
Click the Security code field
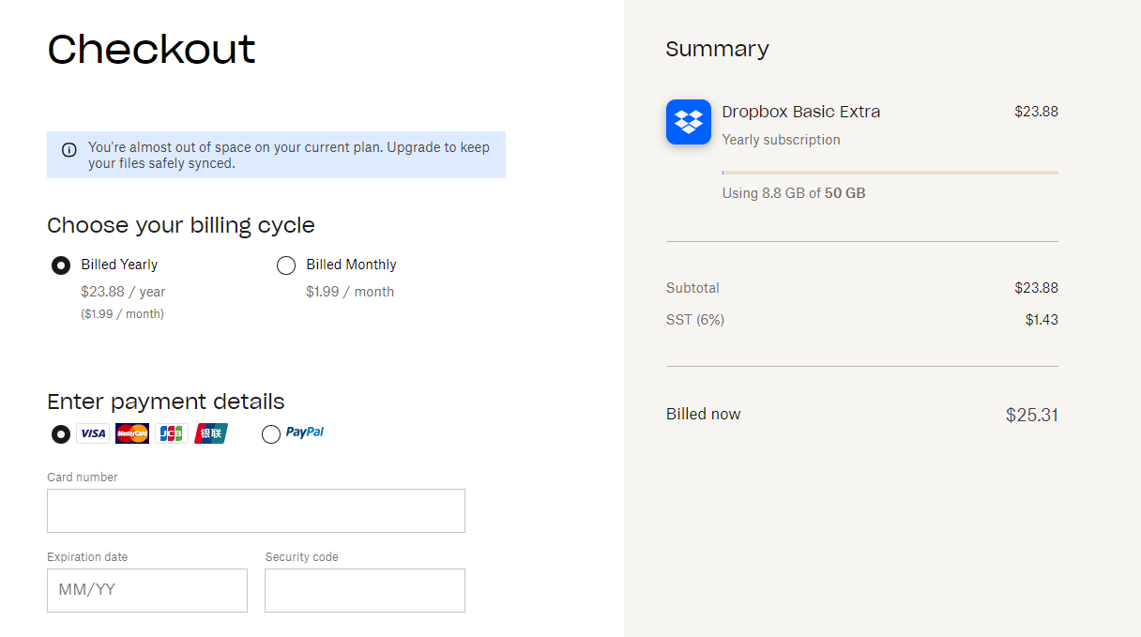(364, 590)
